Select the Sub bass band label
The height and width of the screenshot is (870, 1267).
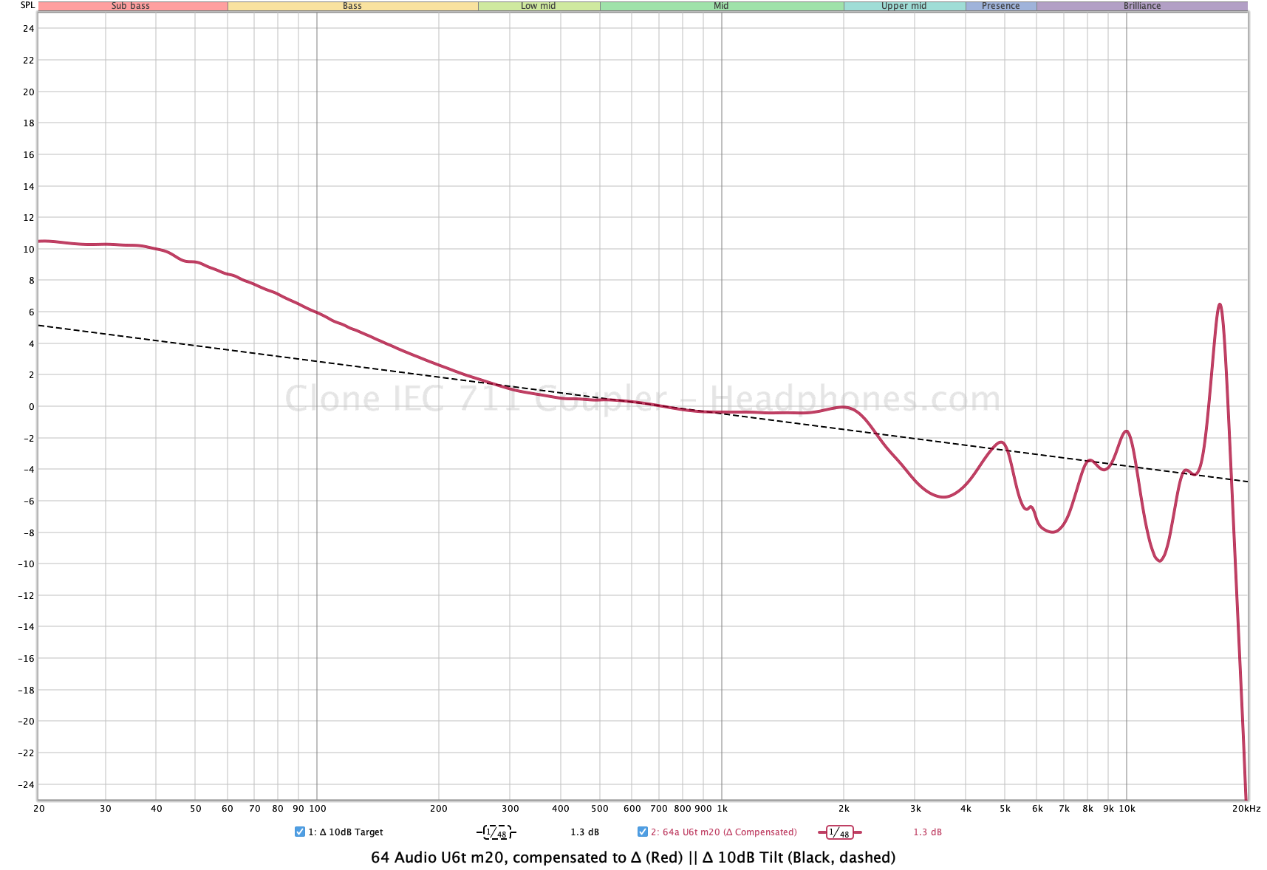point(132,6)
